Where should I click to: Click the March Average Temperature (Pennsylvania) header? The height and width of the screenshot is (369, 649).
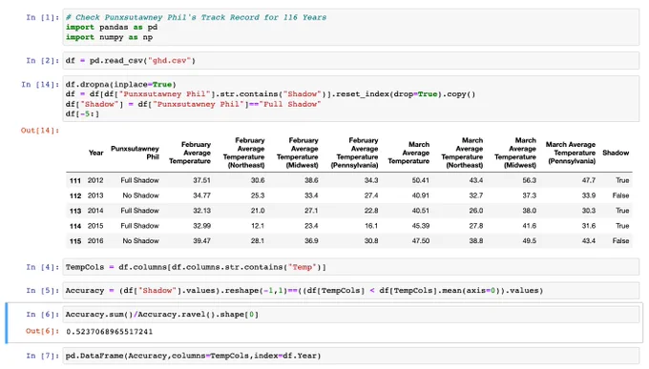571,153
